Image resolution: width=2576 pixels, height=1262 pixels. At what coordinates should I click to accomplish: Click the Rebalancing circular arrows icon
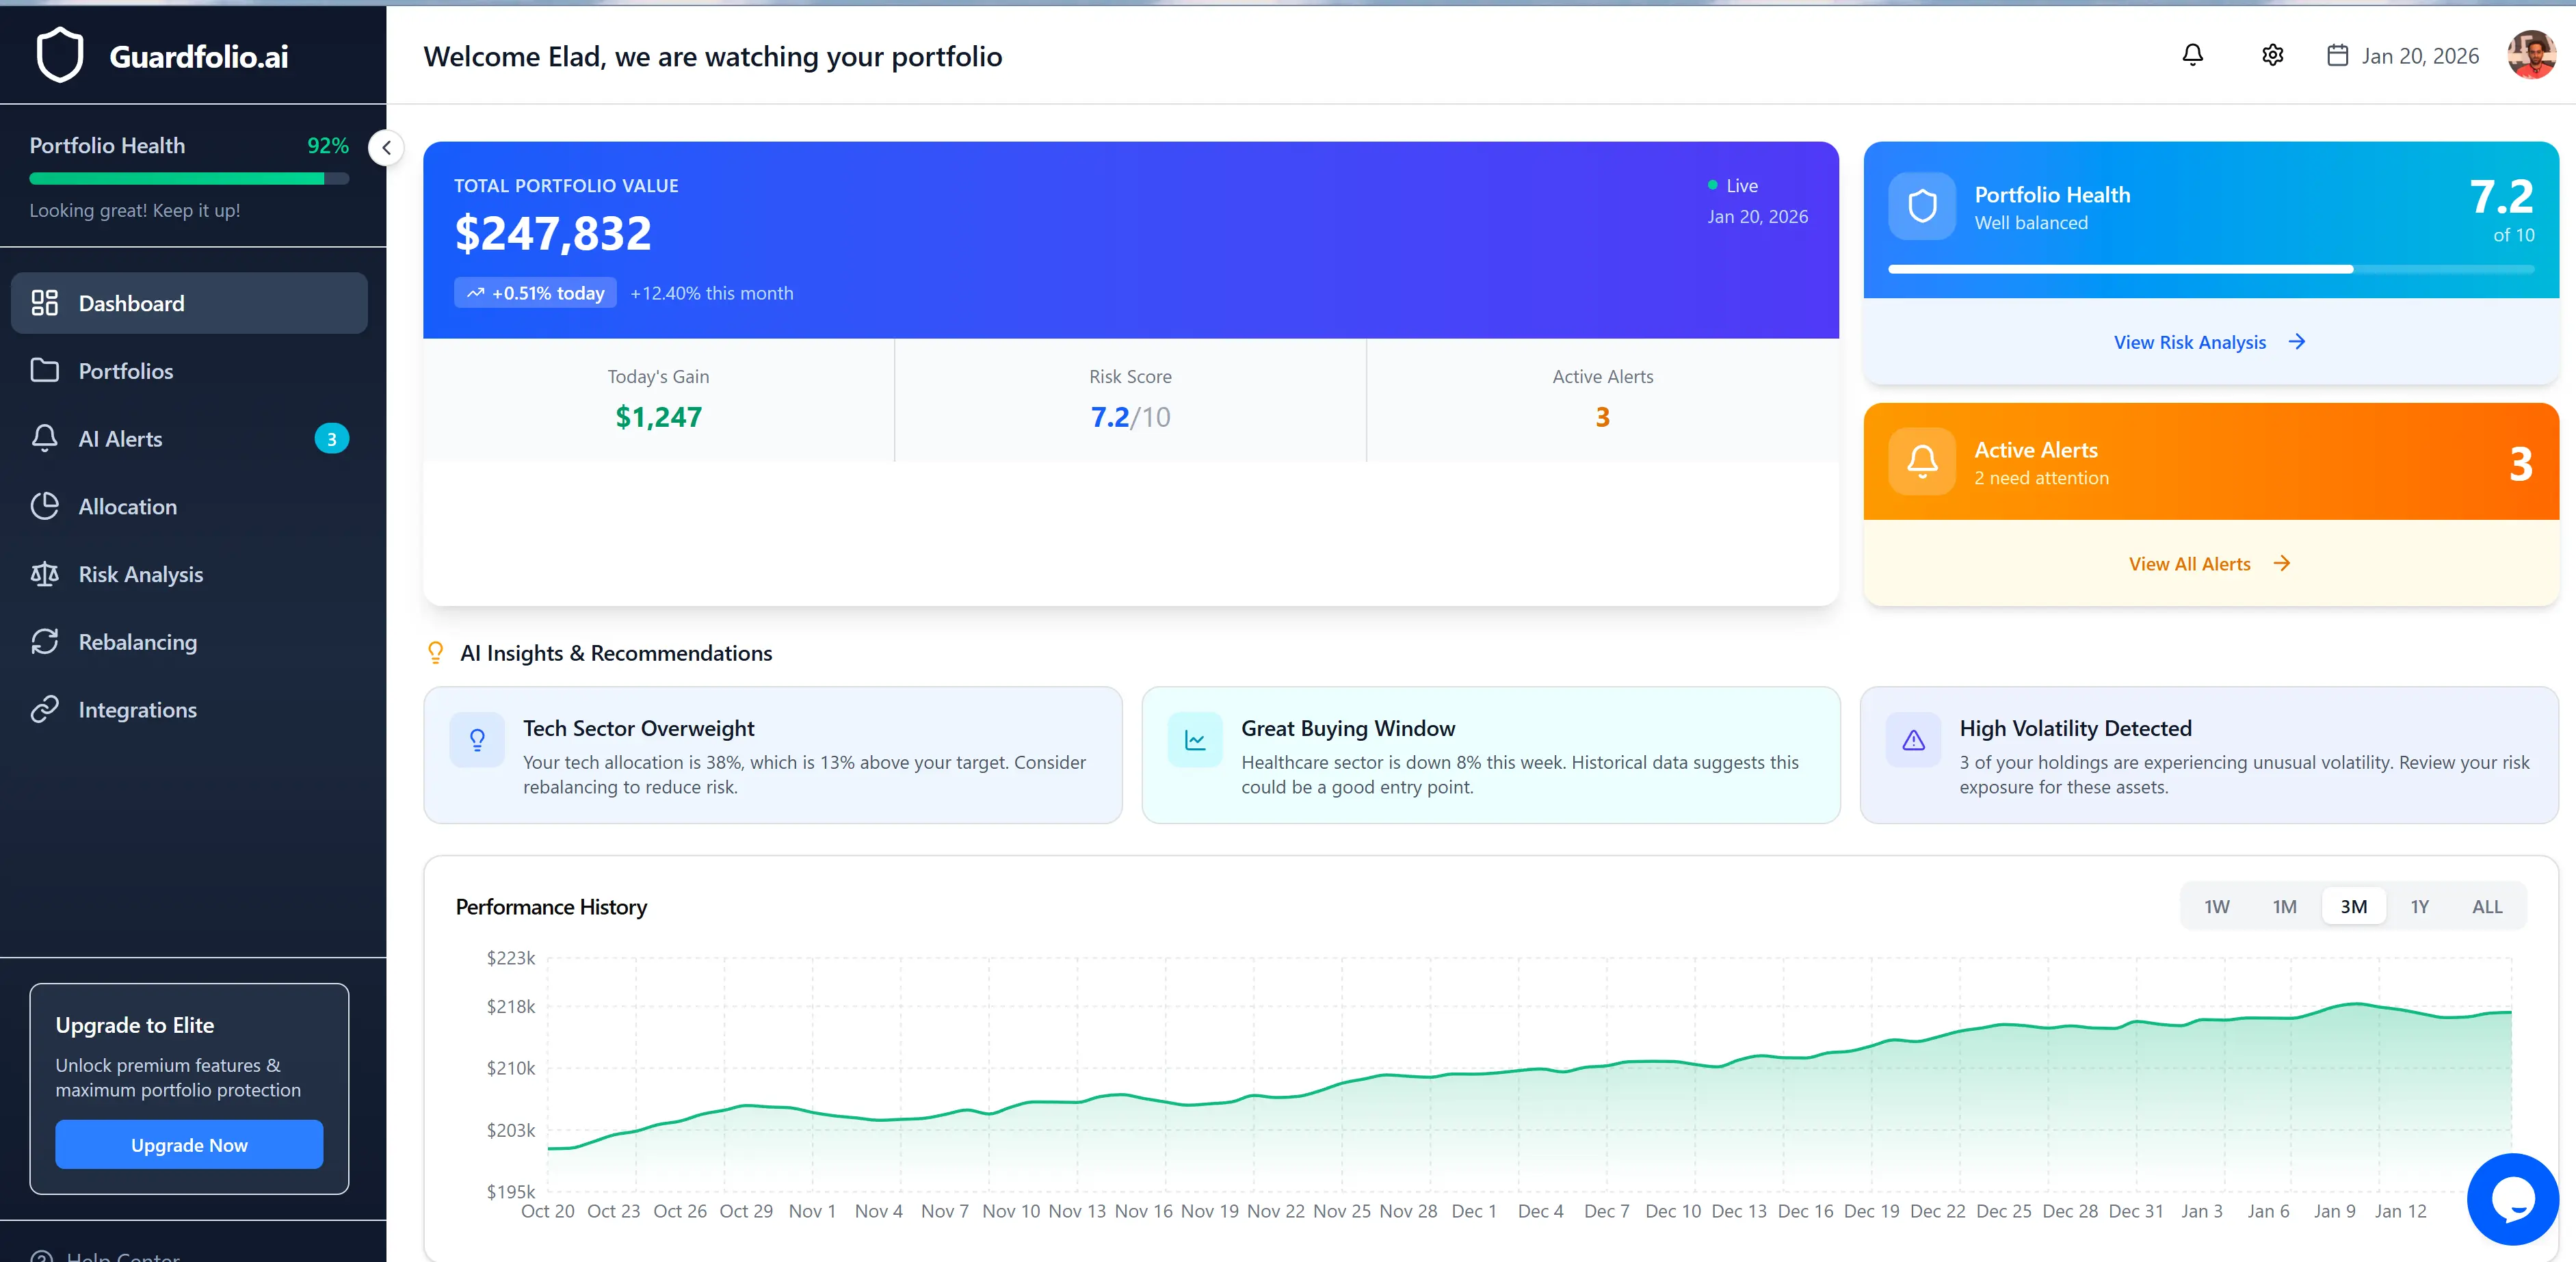(45, 641)
